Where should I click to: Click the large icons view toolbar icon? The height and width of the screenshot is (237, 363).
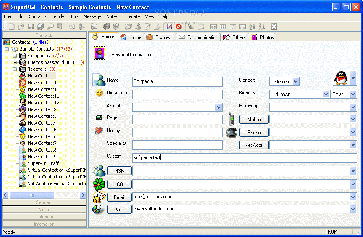point(213,27)
